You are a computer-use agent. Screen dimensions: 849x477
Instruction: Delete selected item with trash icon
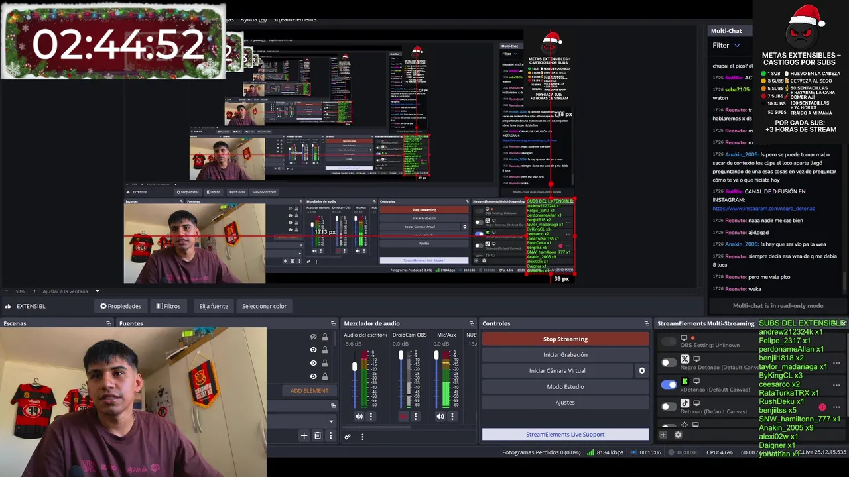318,435
